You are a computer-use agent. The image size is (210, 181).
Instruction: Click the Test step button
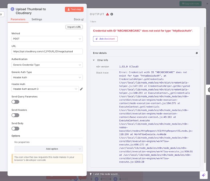point(74,9)
